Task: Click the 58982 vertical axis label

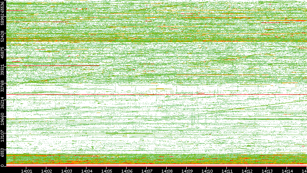Action: tap(2, 20)
